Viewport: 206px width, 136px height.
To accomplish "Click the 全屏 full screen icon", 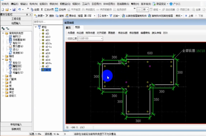I will [193, 10].
